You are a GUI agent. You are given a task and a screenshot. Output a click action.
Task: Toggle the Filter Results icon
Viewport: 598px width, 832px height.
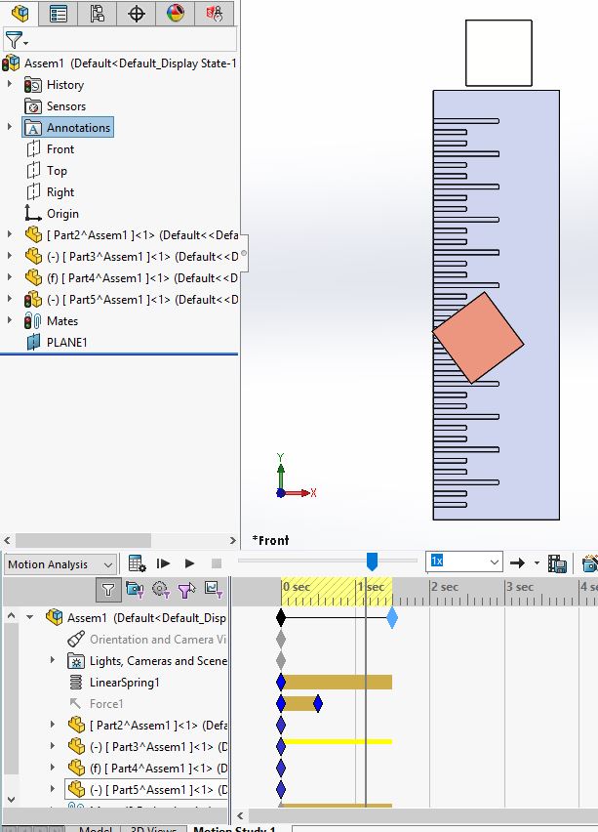click(213, 590)
